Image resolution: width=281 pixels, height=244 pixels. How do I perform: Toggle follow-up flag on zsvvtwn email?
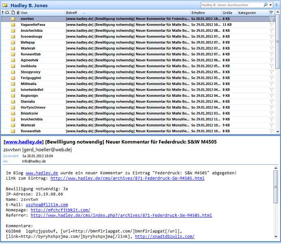coord(271,19)
